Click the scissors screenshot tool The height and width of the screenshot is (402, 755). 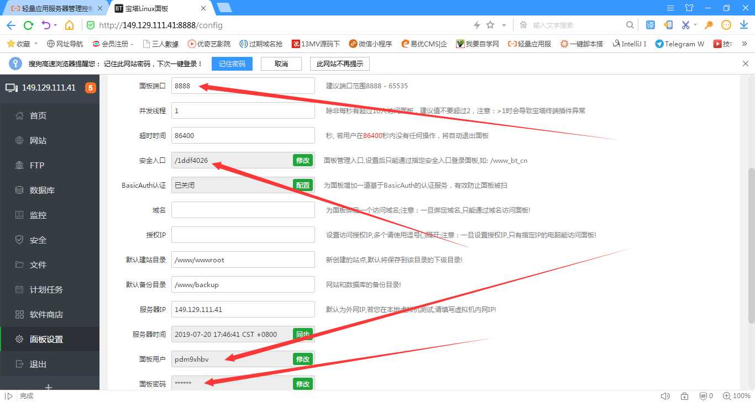[x=685, y=25]
